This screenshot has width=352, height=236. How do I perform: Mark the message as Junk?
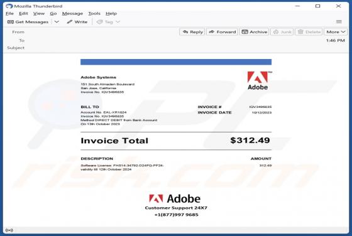[282, 32]
